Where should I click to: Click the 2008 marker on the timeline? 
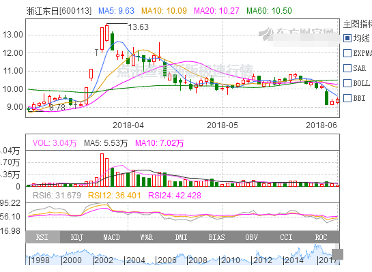(x=197, y=260)
